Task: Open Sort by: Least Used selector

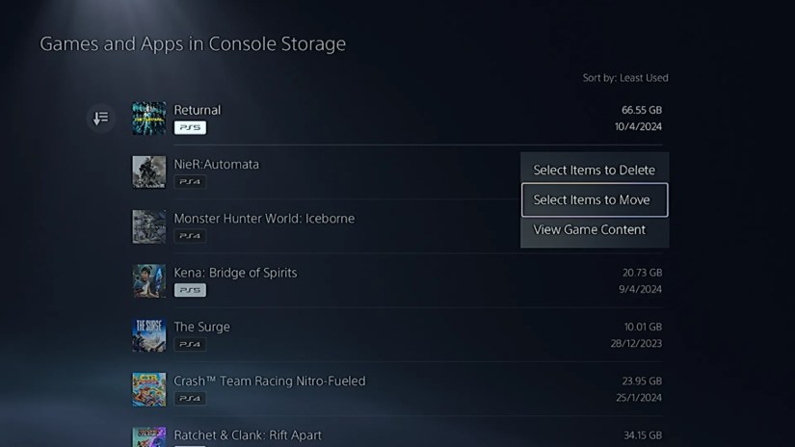Action: point(625,77)
